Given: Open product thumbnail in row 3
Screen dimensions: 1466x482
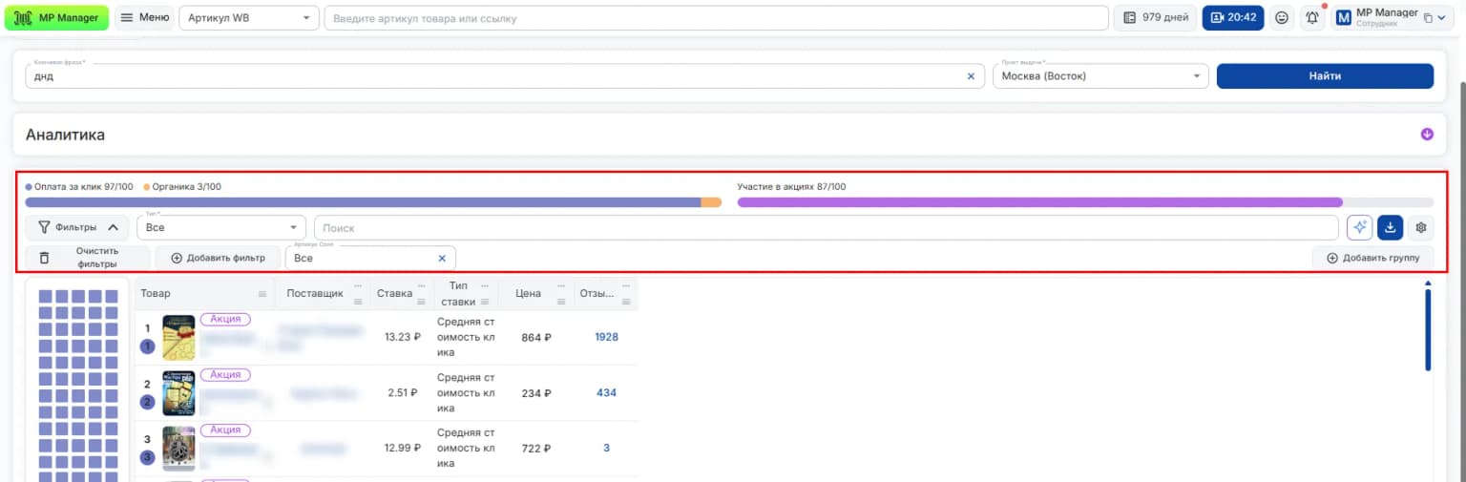Looking at the screenshot, I should [178, 449].
